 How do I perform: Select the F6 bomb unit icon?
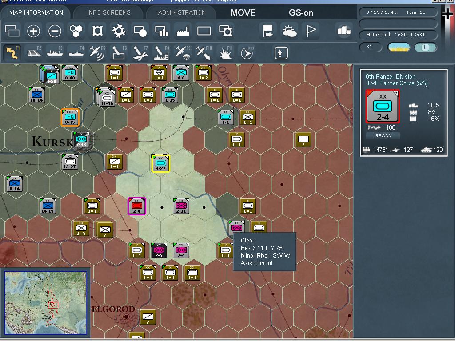(119, 53)
